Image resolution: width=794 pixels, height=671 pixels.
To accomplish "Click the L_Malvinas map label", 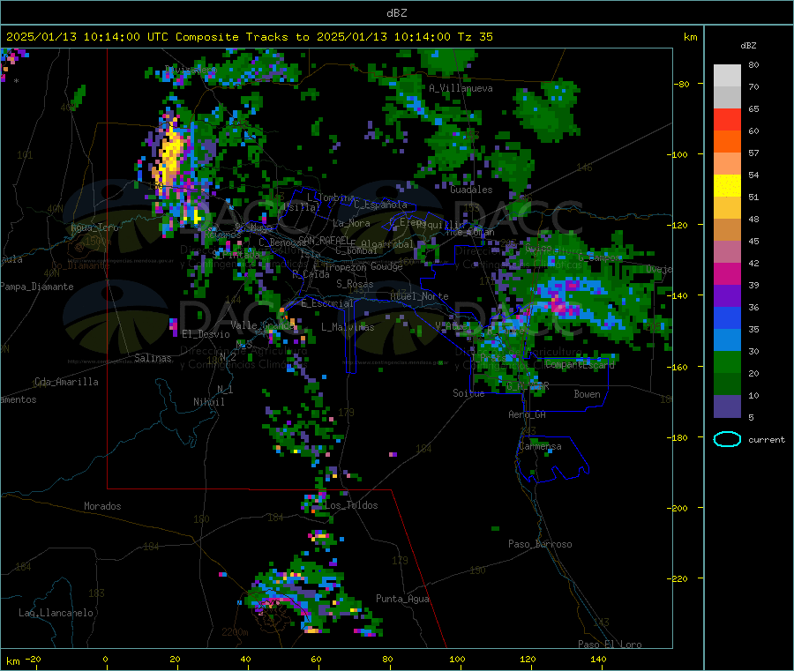I will click(348, 327).
